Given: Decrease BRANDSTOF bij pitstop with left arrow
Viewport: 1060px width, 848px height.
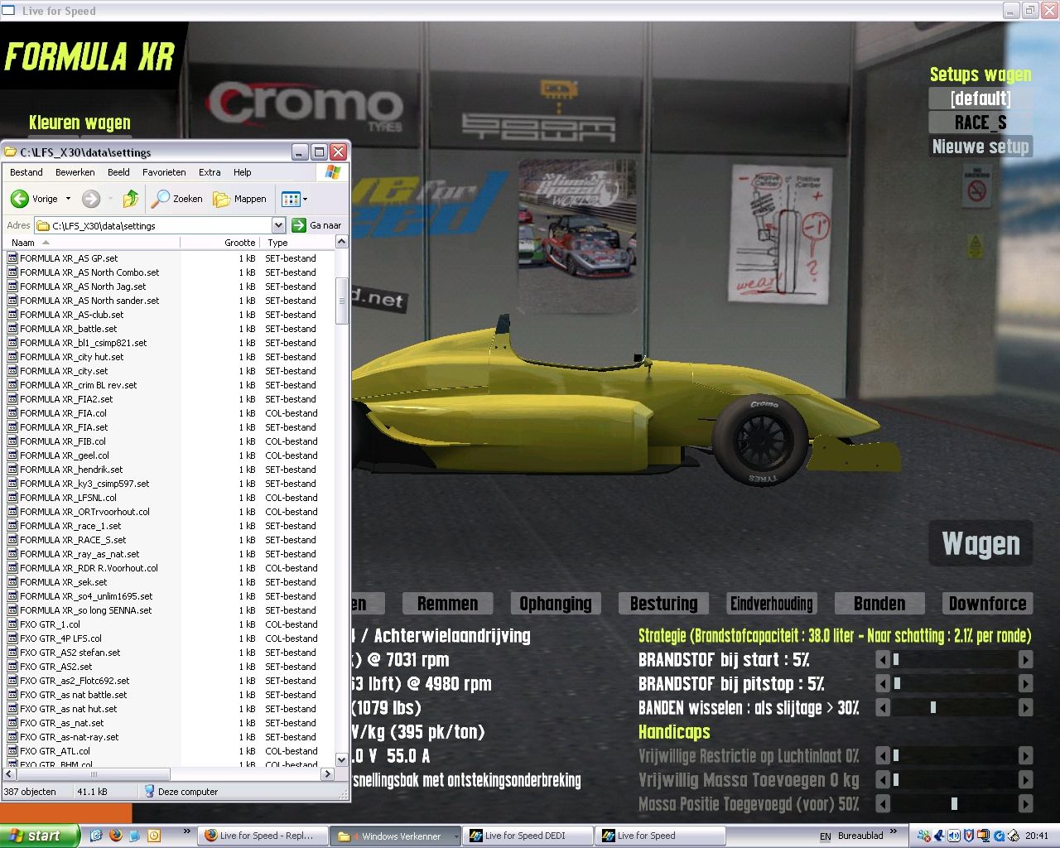Looking at the screenshot, I should coord(883,684).
